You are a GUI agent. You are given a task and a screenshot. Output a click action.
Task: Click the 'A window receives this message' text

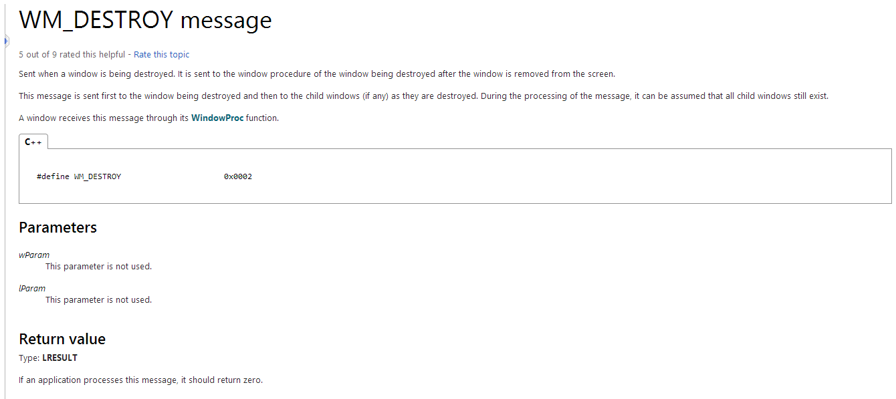(104, 118)
